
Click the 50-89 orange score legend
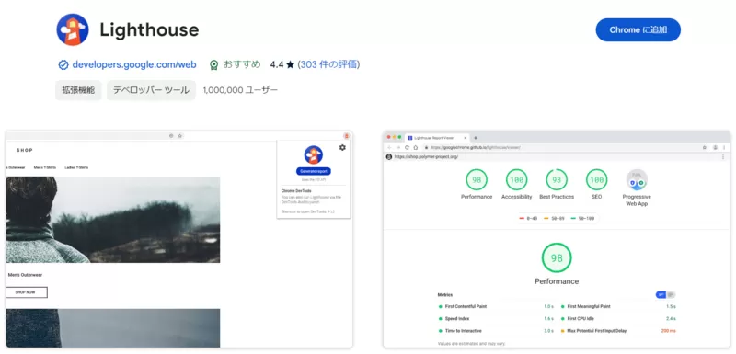(x=555, y=219)
